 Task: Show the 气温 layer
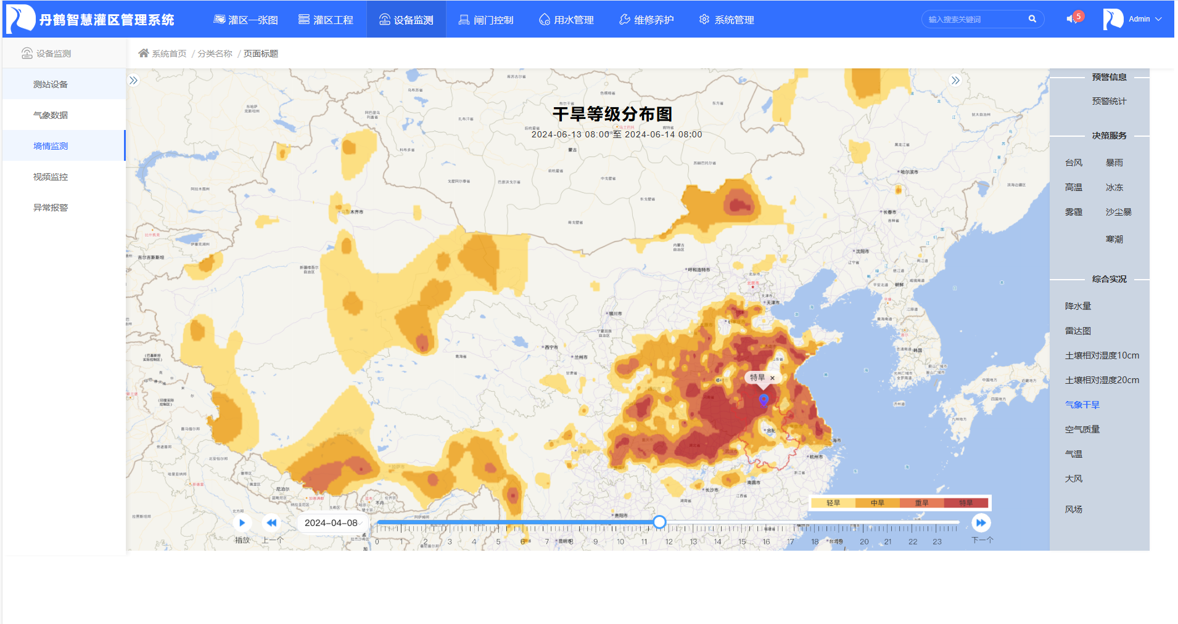(x=1074, y=454)
